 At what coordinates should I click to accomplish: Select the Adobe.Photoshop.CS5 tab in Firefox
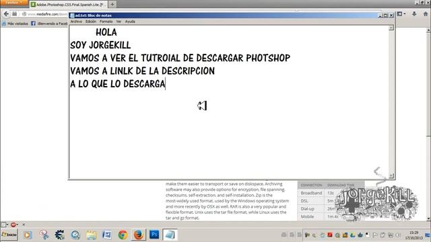click(68, 5)
